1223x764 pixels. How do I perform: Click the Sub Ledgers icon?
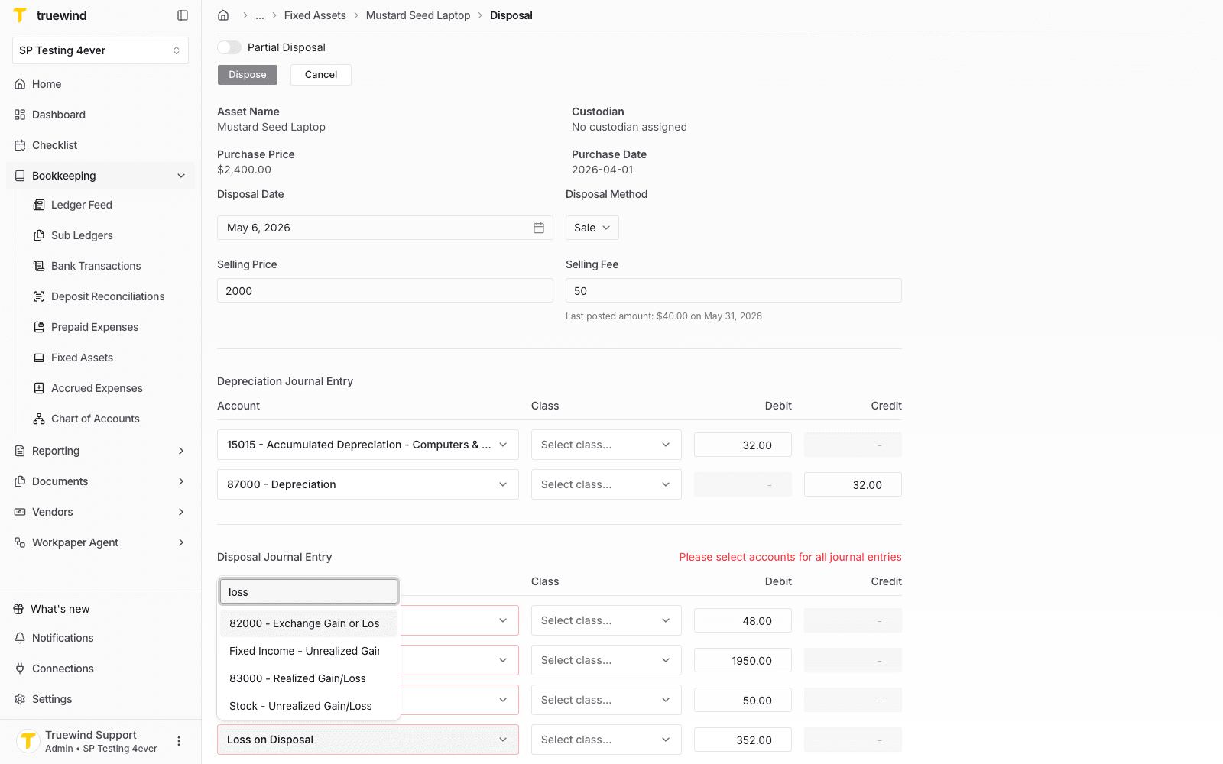pos(39,235)
